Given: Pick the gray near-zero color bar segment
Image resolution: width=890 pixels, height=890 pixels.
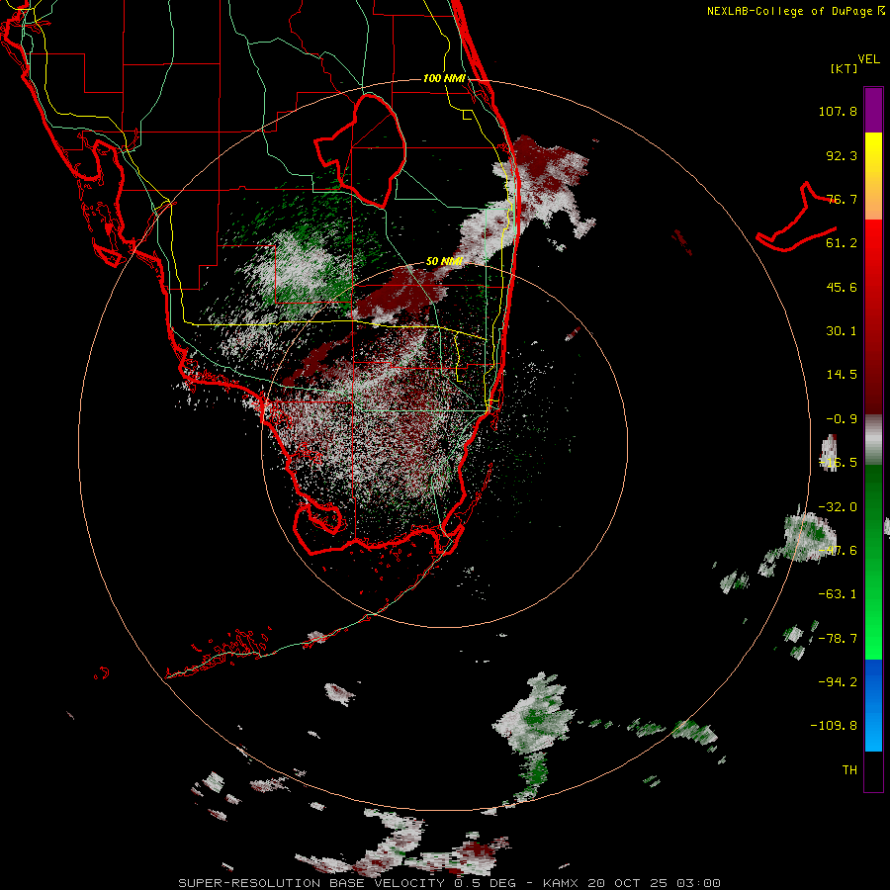Looking at the screenshot, I should (x=873, y=440).
